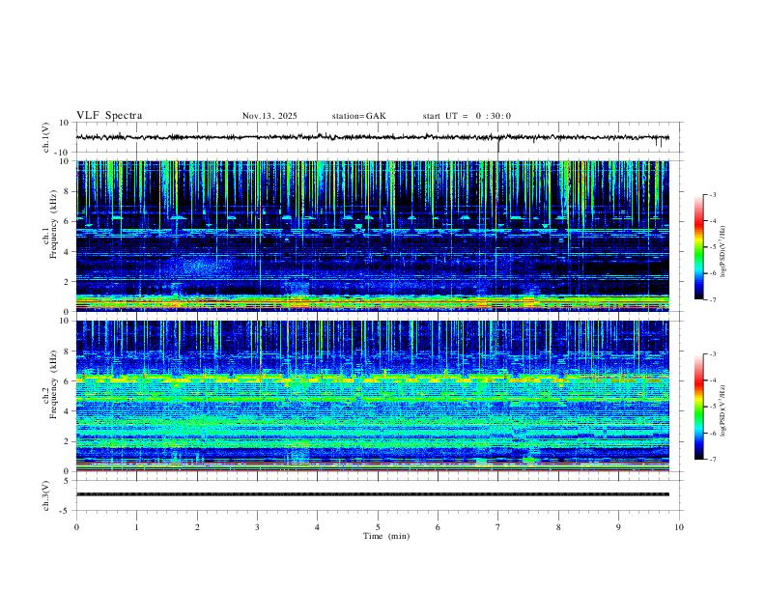Click the time axis tick label "5"

[378, 527]
